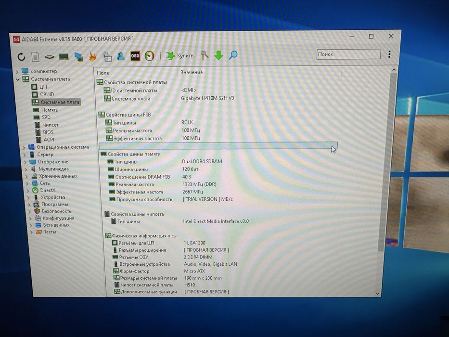Viewport: 449px width, 337px height.
Task: Open the three-dot menu button
Action: point(389,54)
